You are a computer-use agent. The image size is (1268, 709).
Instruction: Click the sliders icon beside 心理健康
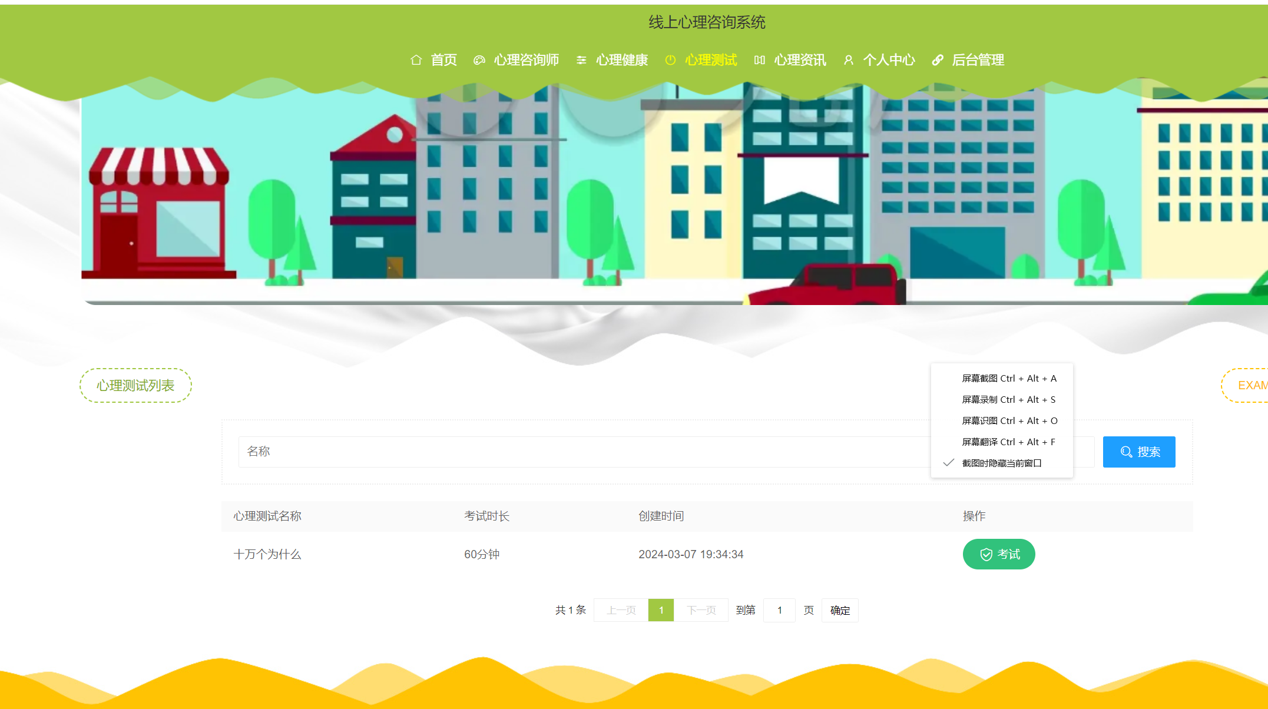coord(581,60)
